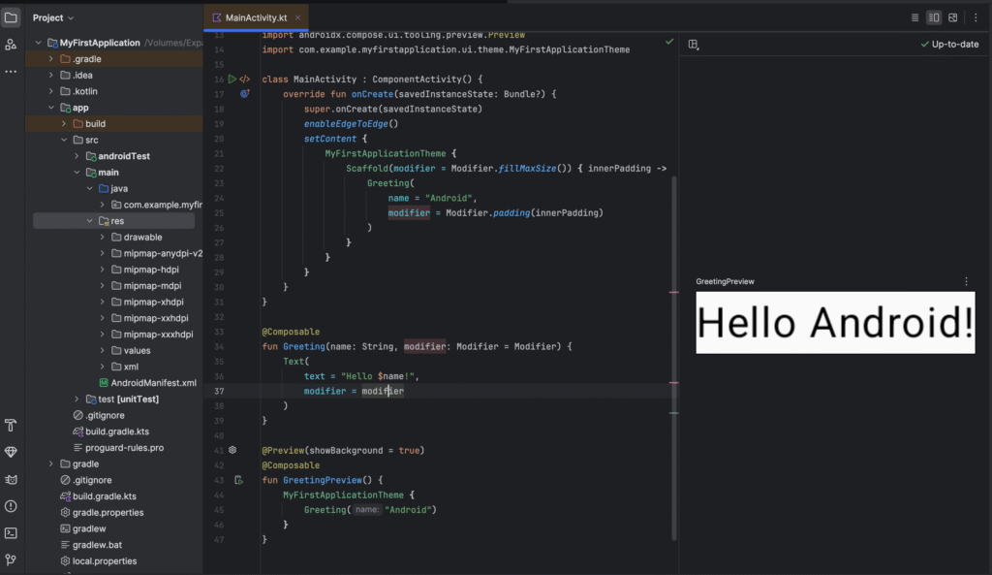Switch editor to Code only view
992x575 pixels.
pos(914,17)
